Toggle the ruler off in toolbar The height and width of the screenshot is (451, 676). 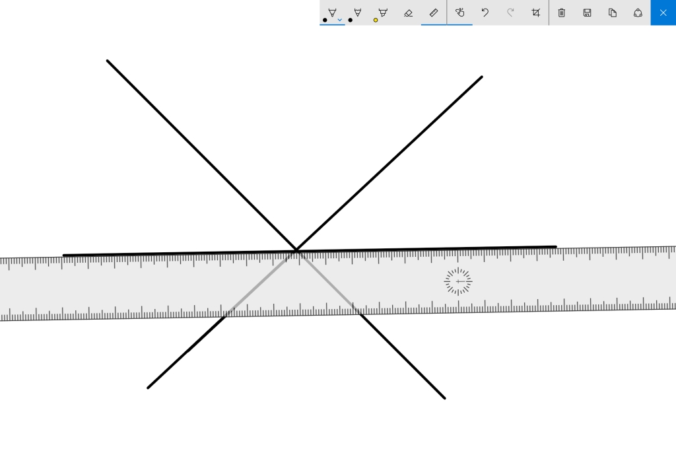[x=434, y=13]
